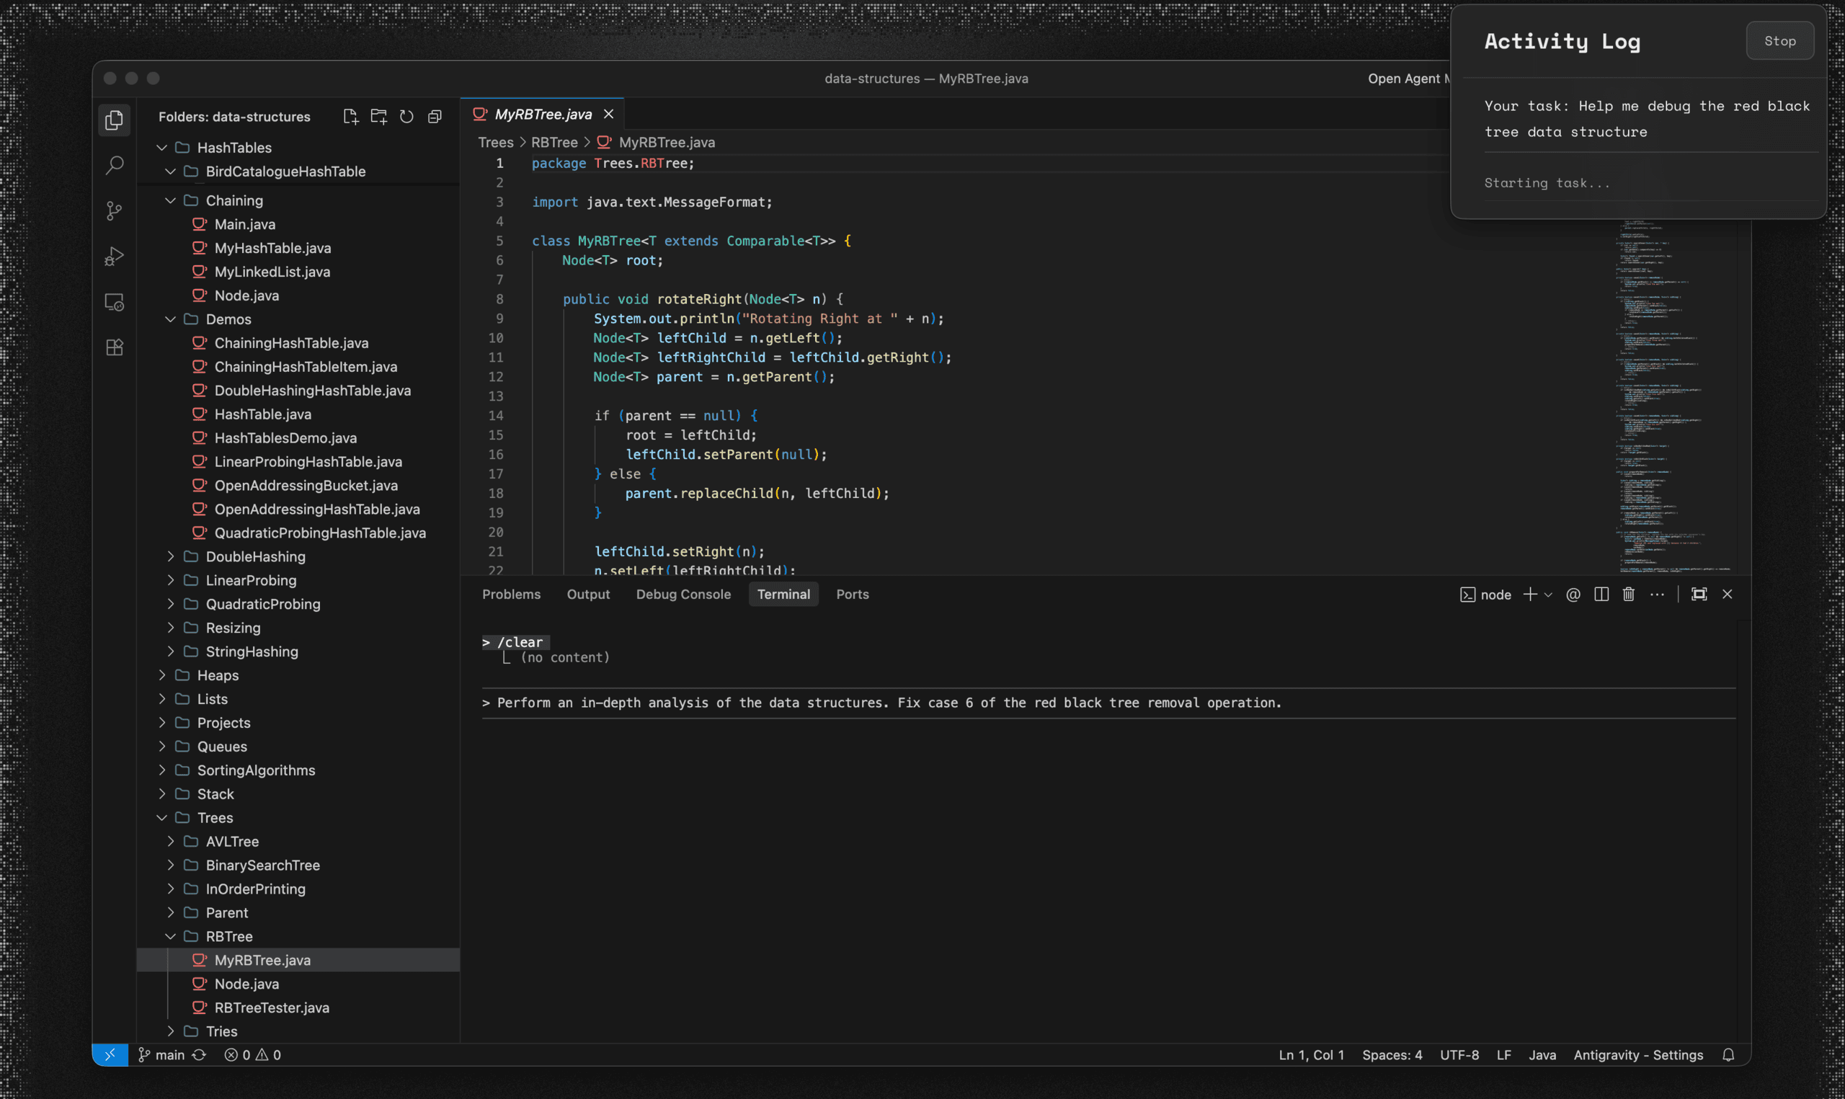Viewport: 1845px width, 1099px height.
Task: Open MyHashTable.java from the explorer
Action: (272, 248)
